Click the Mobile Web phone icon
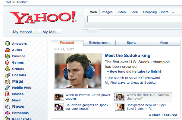 (x=8, y=88)
